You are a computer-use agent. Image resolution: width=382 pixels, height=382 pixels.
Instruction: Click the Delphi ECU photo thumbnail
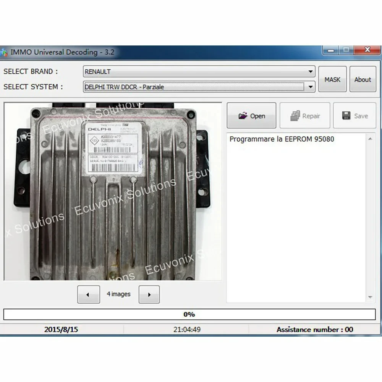113,191
